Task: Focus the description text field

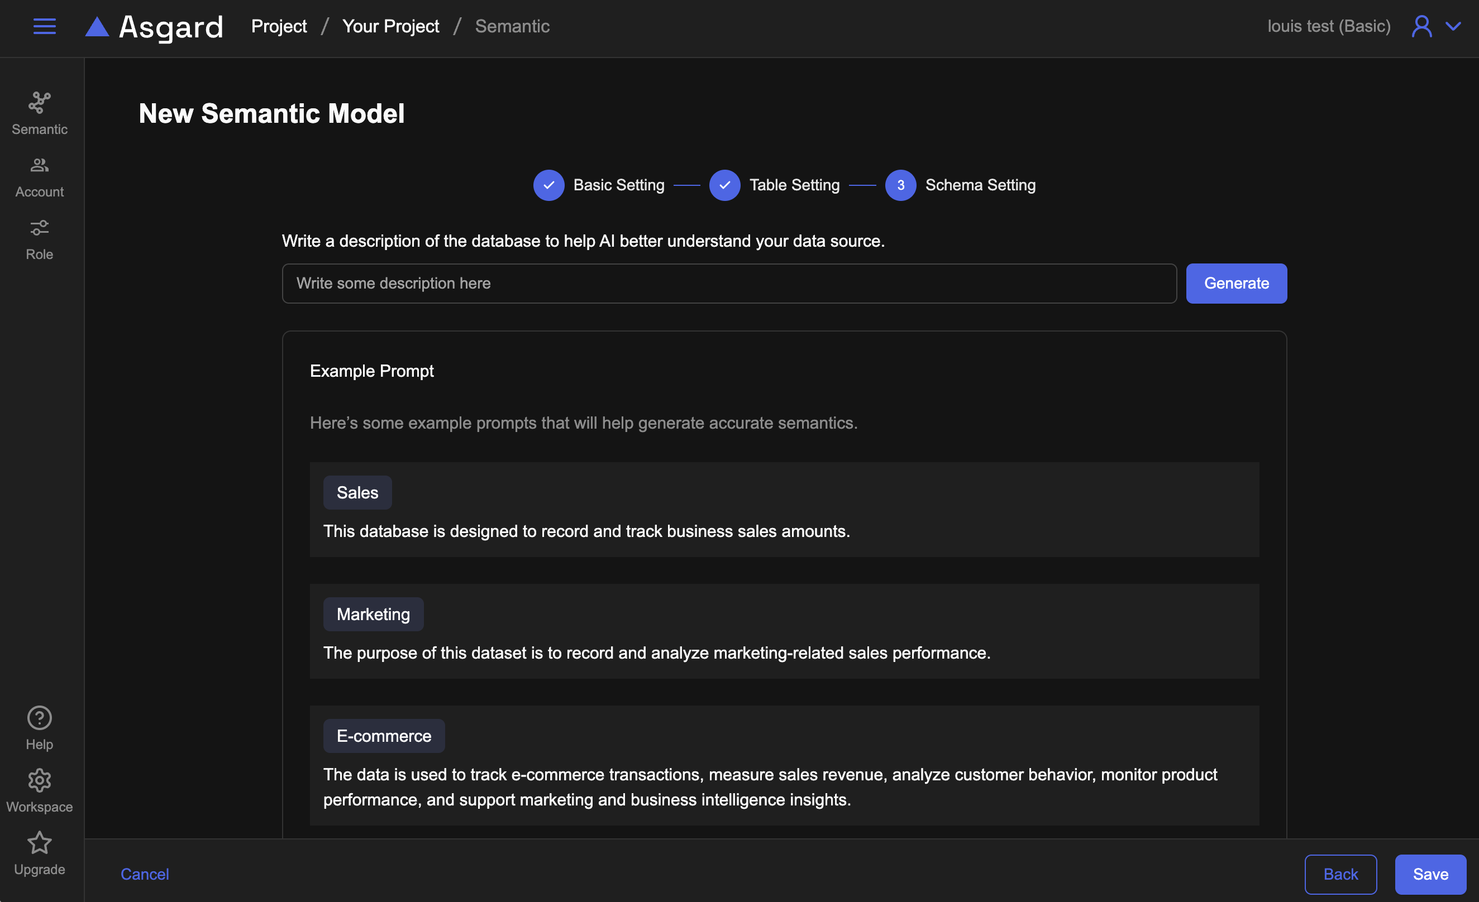Action: click(729, 283)
